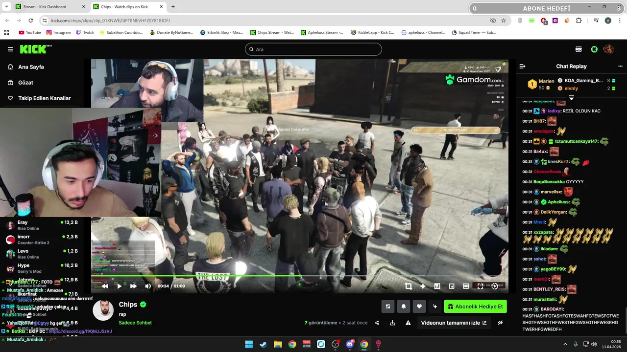The width and height of the screenshot is (627, 352).
Task: Open the apps grid in bookmarks bar
Action: [x=6, y=33]
